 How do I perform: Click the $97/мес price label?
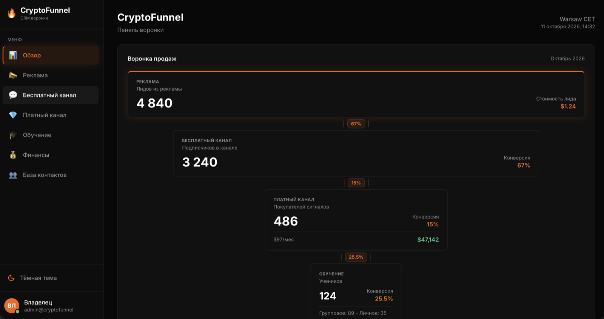point(284,240)
